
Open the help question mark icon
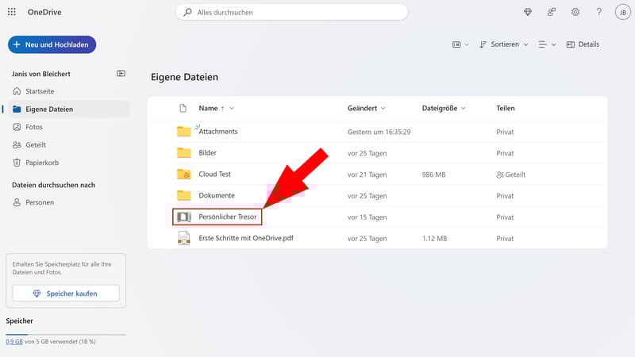(598, 12)
